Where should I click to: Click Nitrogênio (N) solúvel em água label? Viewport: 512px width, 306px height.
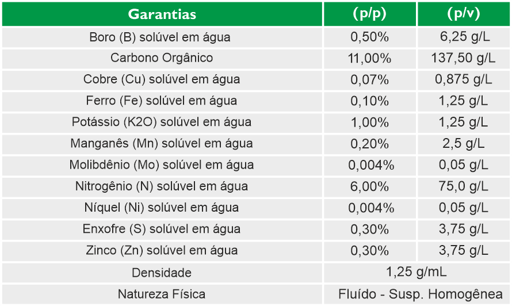(162, 186)
